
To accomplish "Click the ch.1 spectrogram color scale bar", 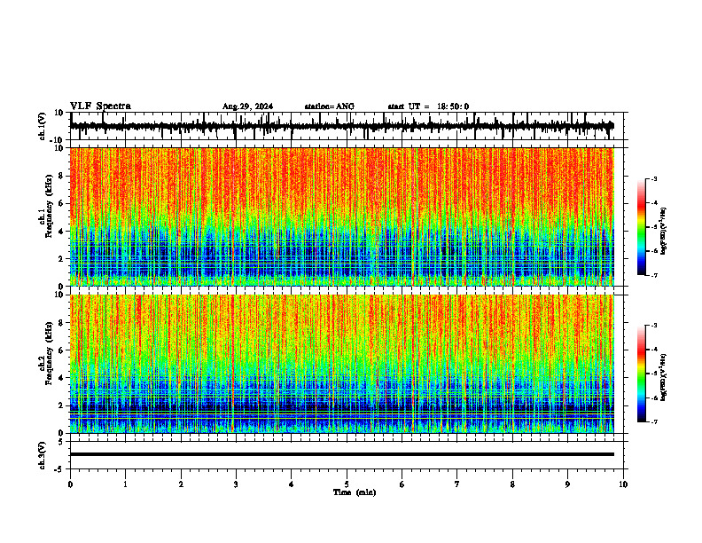I will [641, 227].
